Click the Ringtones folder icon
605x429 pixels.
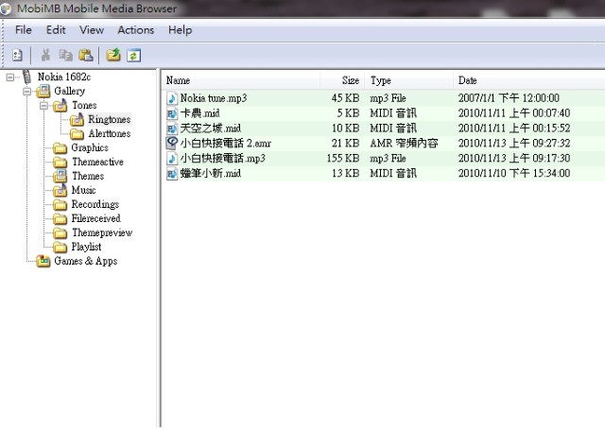77,120
